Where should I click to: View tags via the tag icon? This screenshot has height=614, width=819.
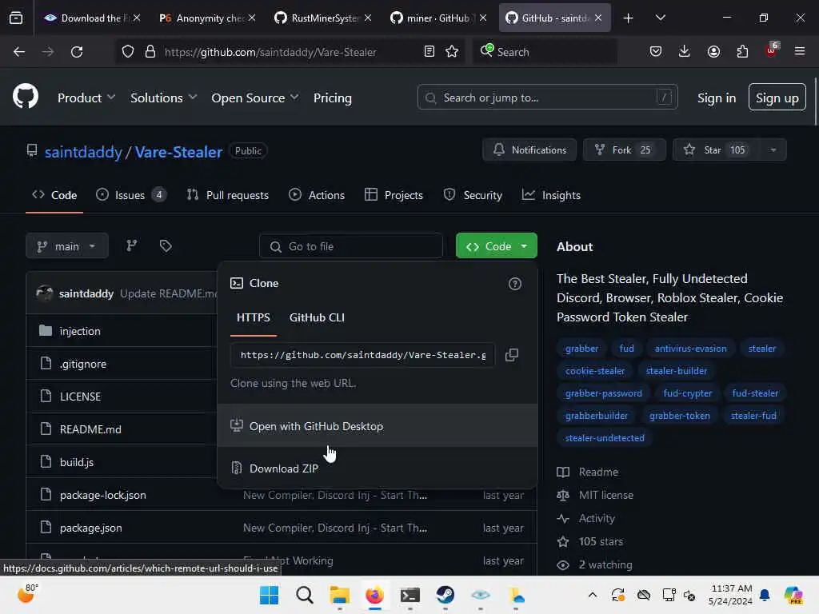click(x=166, y=245)
